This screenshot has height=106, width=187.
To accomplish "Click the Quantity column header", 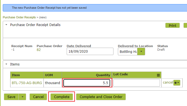I will click(x=87, y=75).
